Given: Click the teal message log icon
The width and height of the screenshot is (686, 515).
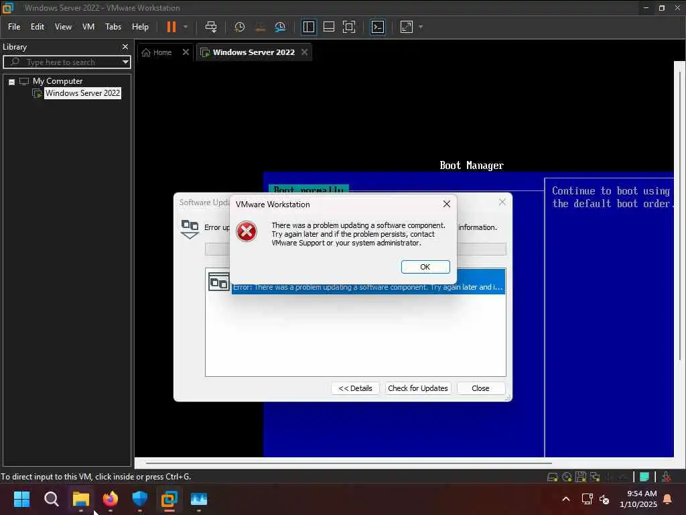Looking at the screenshot, I should [x=644, y=477].
